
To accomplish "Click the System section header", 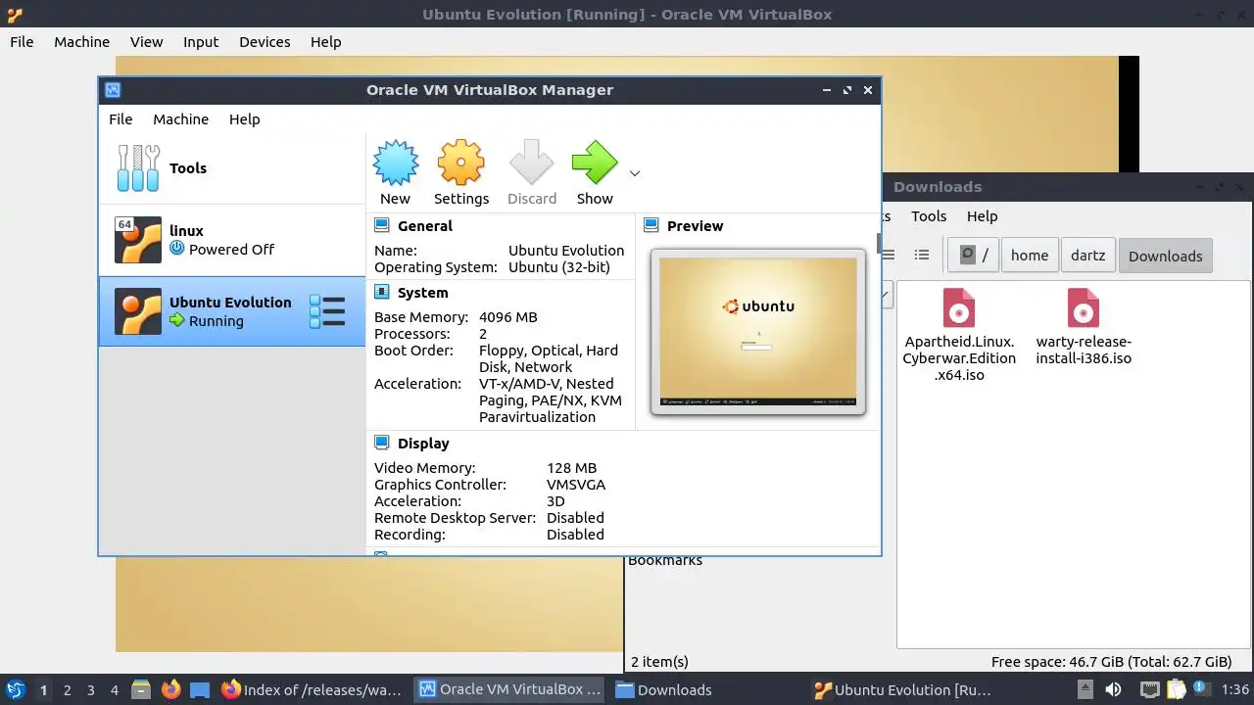I will pyautogui.click(x=422, y=293).
